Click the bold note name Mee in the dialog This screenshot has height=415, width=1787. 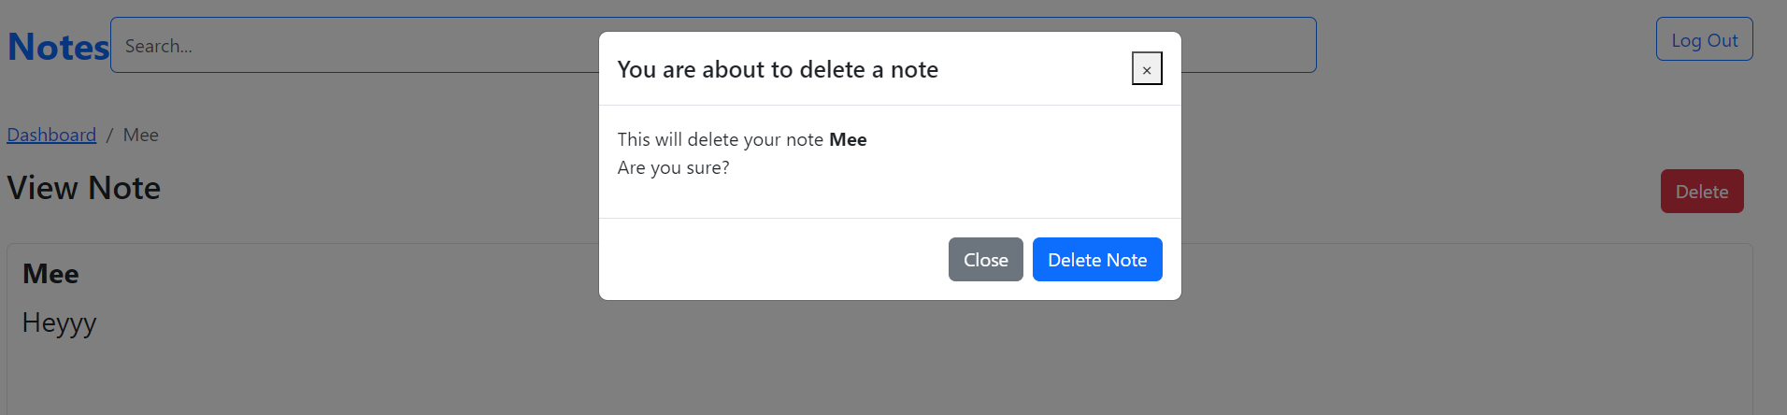pos(848,139)
